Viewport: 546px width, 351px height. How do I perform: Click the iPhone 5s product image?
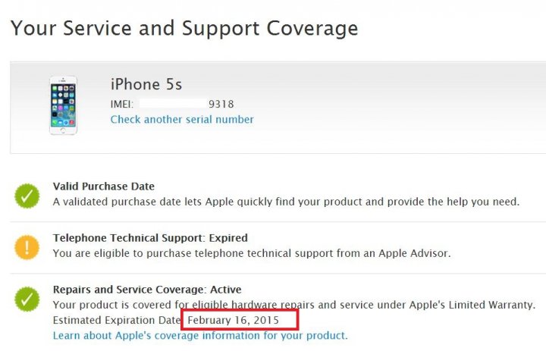coord(64,105)
